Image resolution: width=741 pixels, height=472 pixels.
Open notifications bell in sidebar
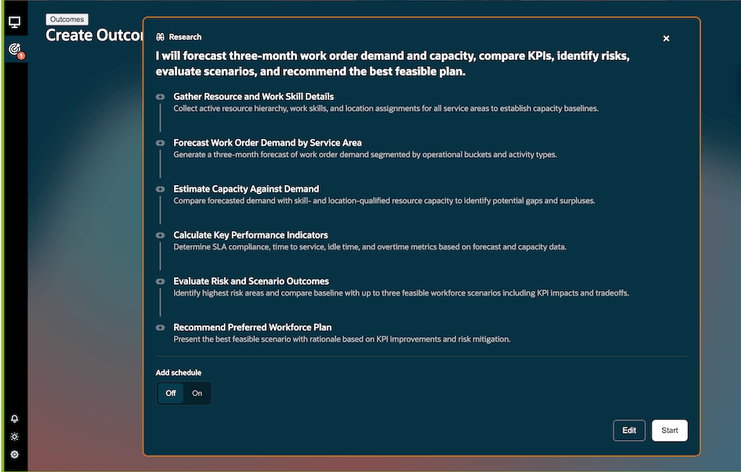pos(15,419)
